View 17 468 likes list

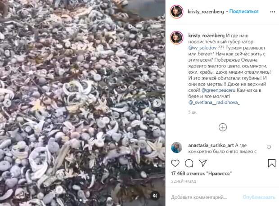[x=201, y=173]
